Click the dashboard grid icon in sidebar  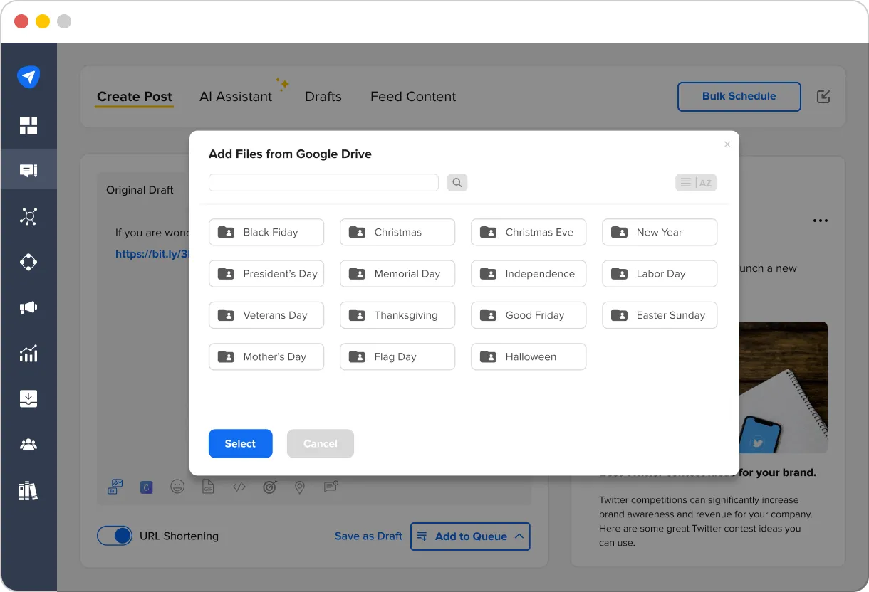[x=28, y=125]
